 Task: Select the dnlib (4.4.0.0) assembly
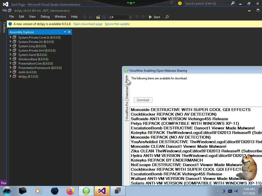click(27, 72)
